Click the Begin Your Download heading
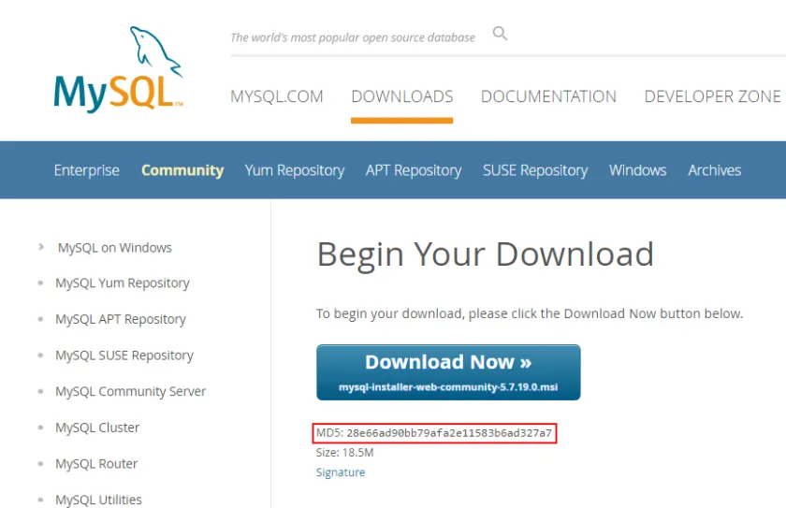 click(486, 254)
